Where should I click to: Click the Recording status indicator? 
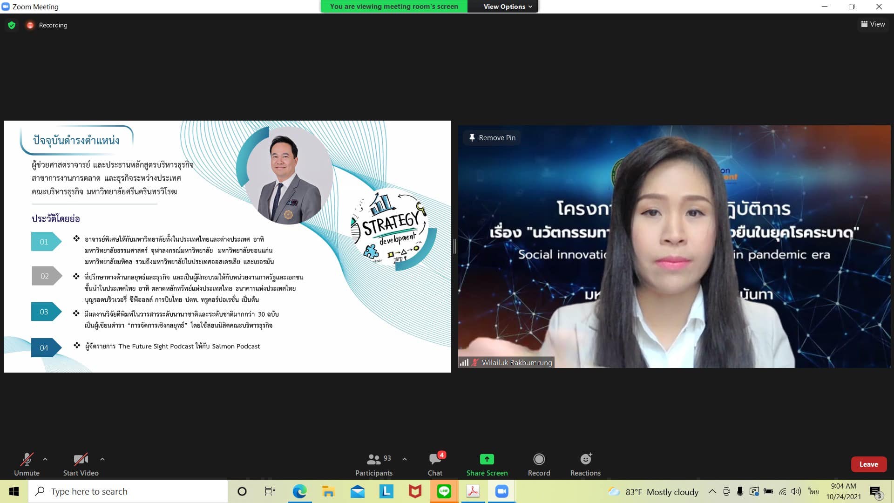click(x=47, y=25)
